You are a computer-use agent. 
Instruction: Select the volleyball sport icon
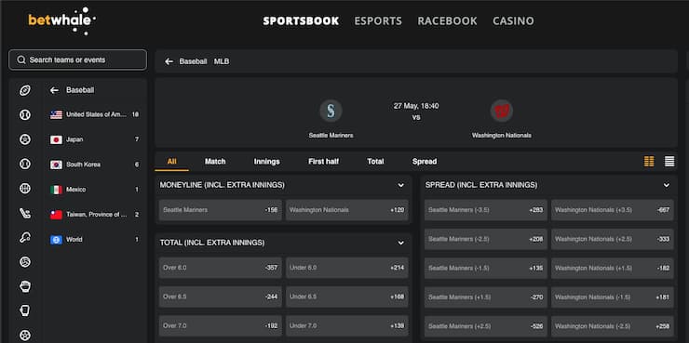[x=25, y=262]
